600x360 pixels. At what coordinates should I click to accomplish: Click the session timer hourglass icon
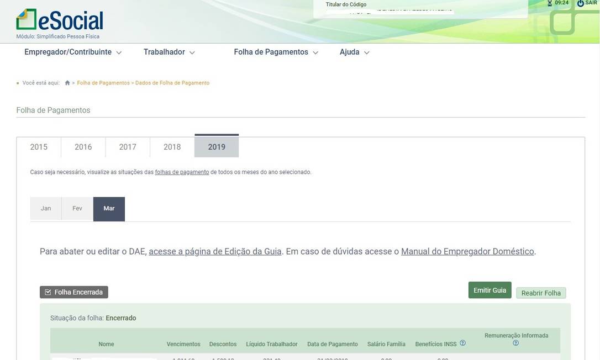(549, 3)
